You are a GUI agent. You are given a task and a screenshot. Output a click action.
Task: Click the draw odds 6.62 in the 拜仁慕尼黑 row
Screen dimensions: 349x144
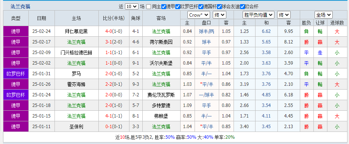click(266, 31)
